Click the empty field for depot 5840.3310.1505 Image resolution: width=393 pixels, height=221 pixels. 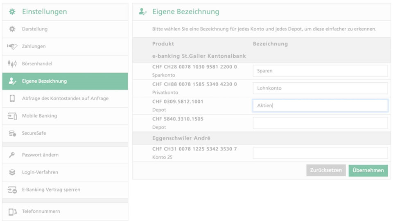click(320, 123)
